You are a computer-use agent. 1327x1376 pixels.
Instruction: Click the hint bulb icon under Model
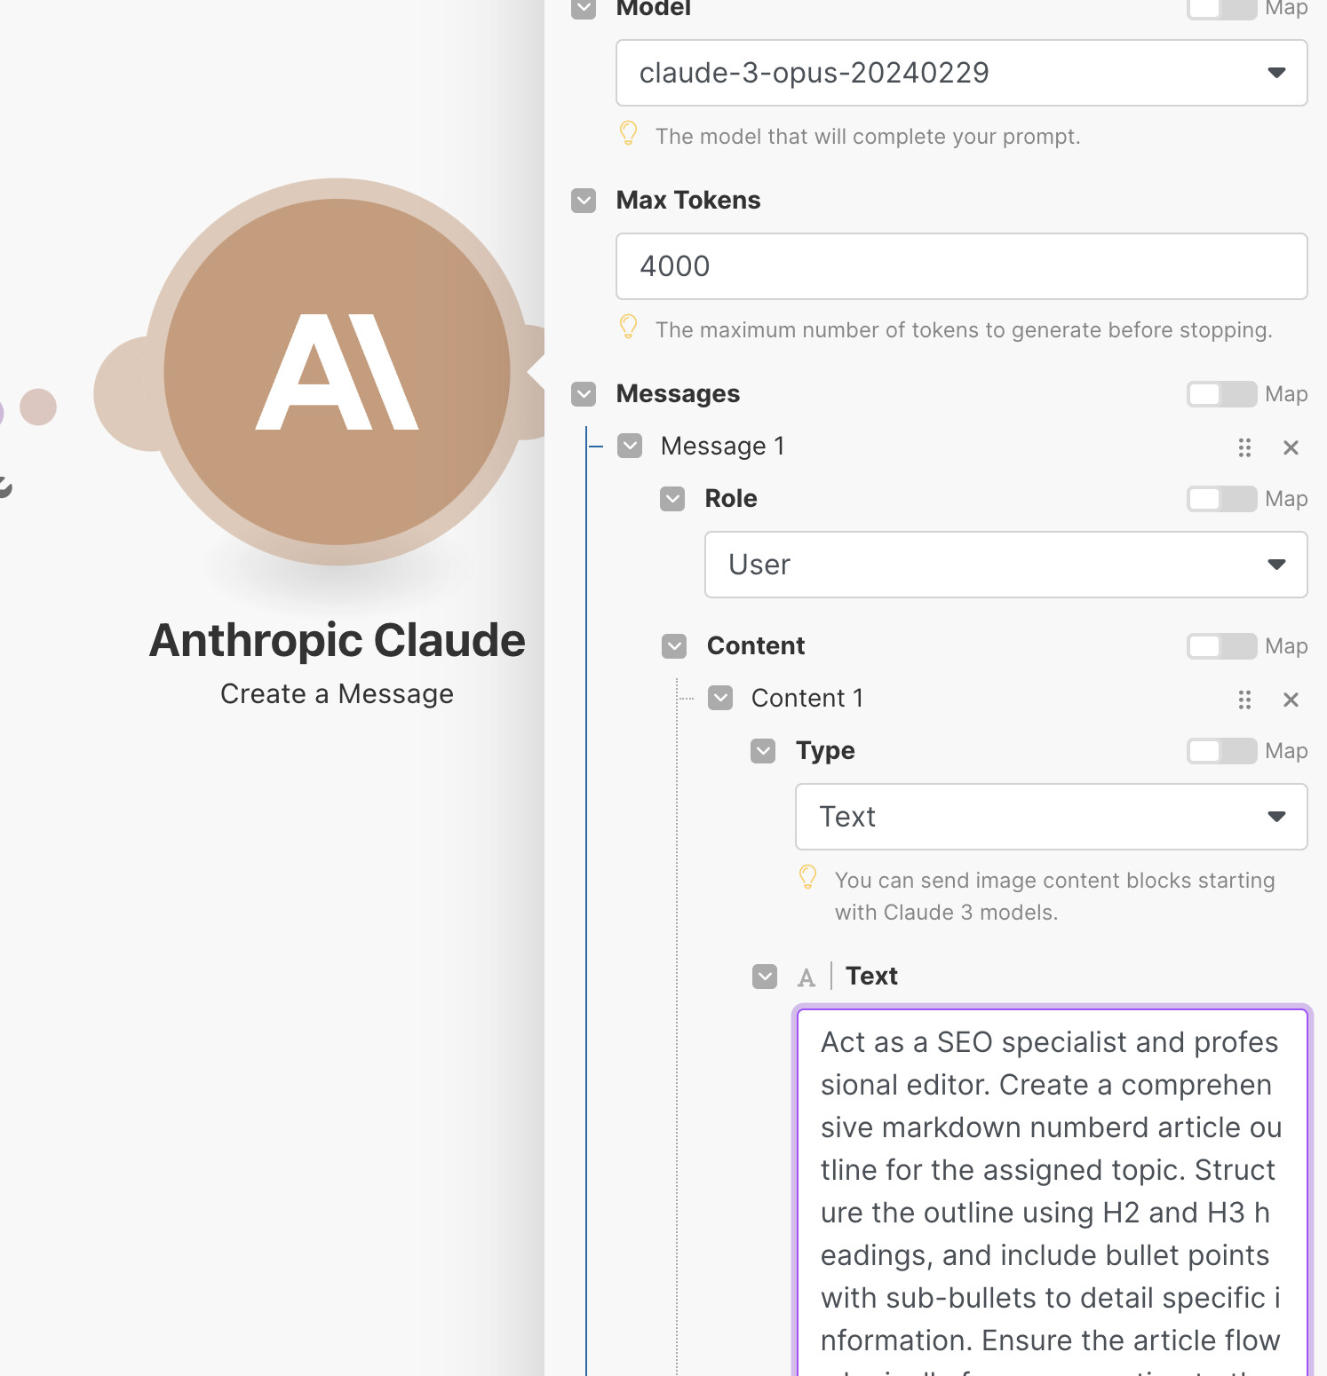628,133
